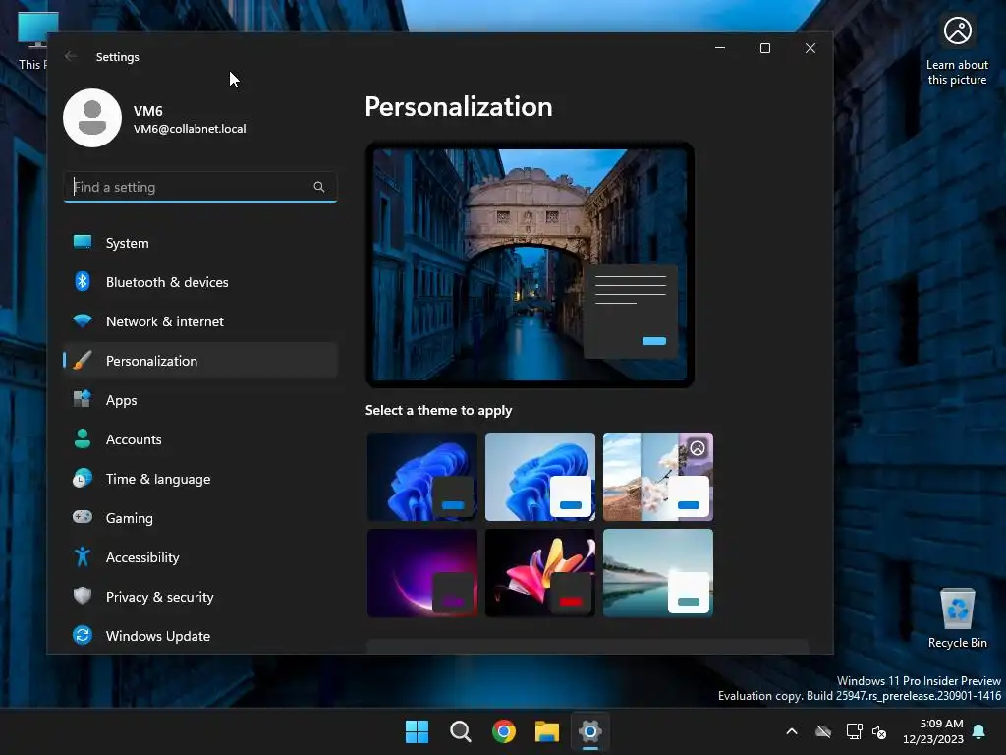This screenshot has width=1006, height=755.
Task: Open taskbar Search
Action: [x=460, y=731]
